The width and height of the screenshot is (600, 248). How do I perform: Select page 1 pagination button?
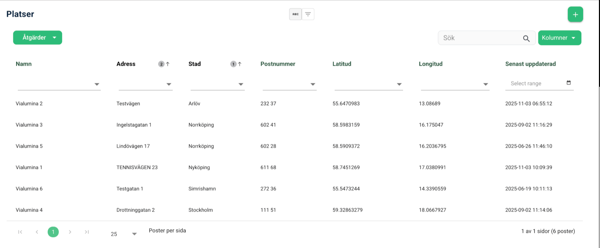click(x=53, y=232)
